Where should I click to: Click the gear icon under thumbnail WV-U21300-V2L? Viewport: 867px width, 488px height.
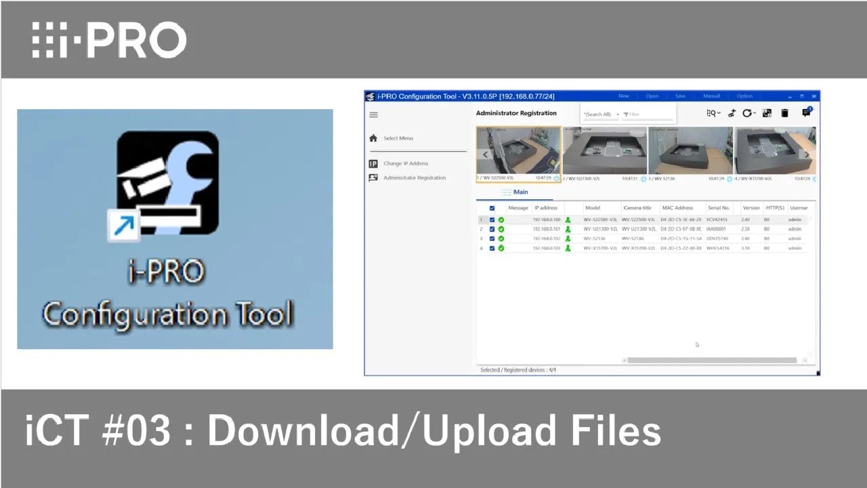643,178
